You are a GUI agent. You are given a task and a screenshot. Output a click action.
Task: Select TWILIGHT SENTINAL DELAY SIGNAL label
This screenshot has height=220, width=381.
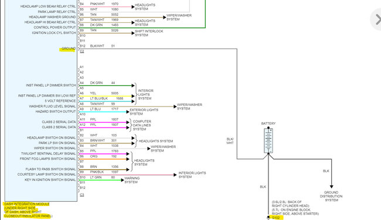(x=48, y=153)
